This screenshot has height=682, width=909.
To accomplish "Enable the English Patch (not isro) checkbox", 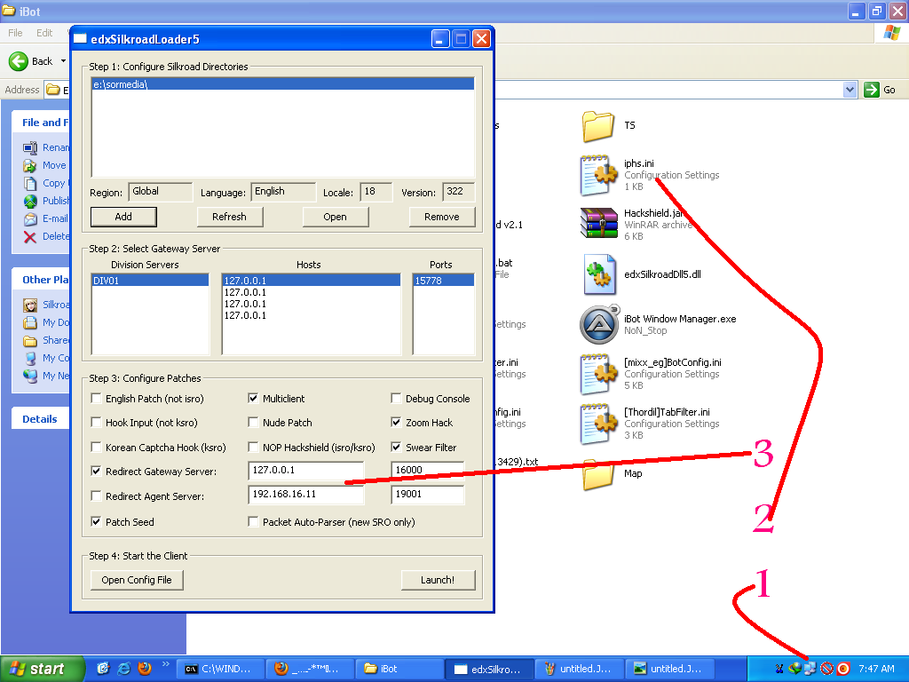I will [x=96, y=399].
